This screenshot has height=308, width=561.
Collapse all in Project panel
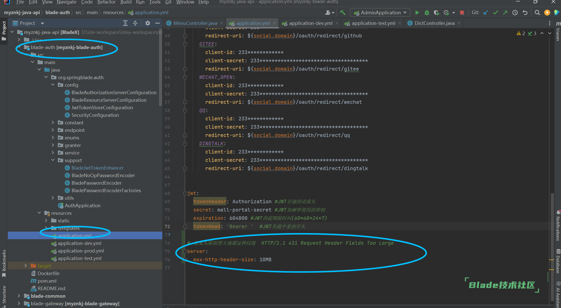point(135,23)
